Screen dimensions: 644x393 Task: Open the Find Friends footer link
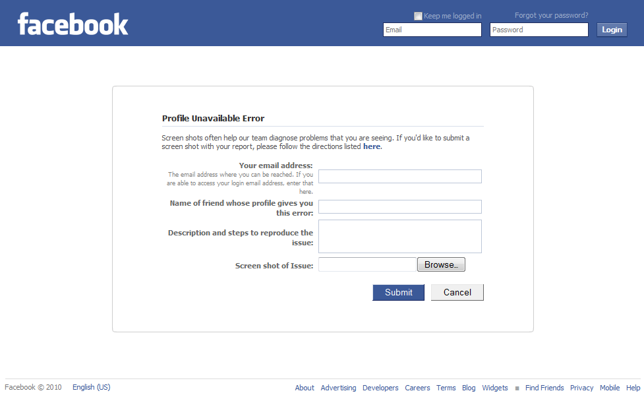pyautogui.click(x=544, y=388)
